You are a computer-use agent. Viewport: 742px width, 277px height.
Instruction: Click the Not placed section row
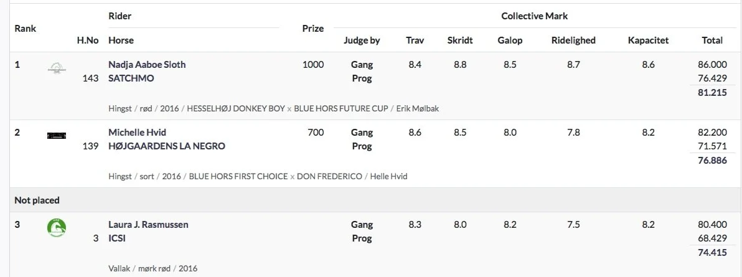tap(371, 200)
